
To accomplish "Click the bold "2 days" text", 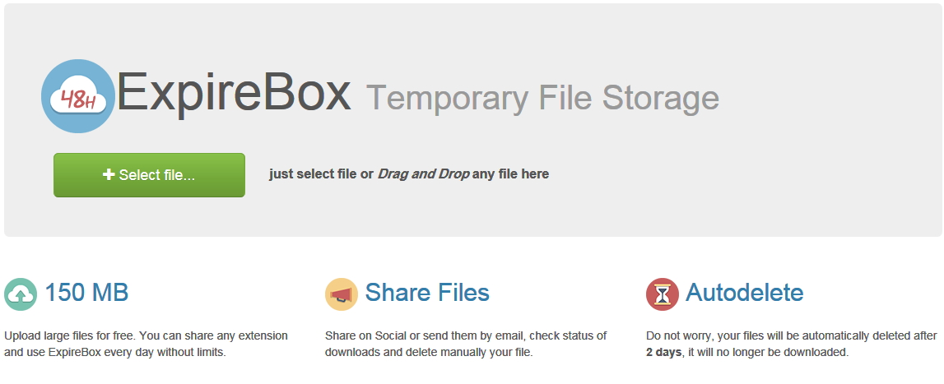I will click(663, 353).
